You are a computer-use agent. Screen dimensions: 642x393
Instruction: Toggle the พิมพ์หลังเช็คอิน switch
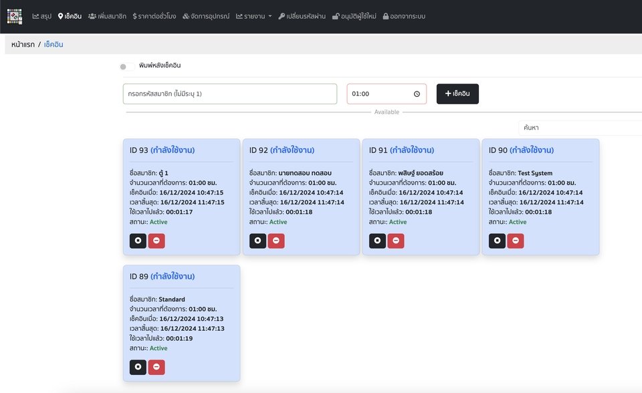(127, 66)
